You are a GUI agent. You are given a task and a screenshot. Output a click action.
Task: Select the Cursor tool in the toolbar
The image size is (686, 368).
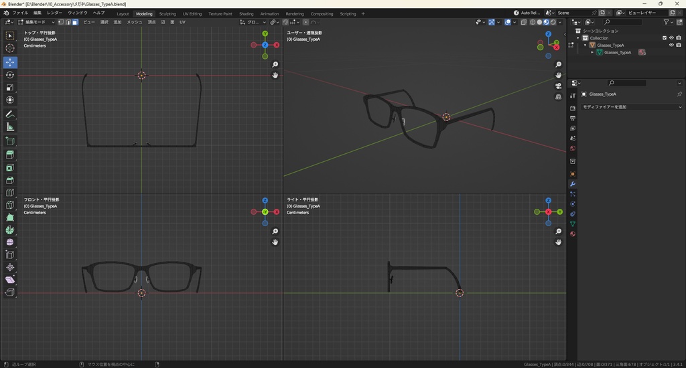[x=10, y=48]
